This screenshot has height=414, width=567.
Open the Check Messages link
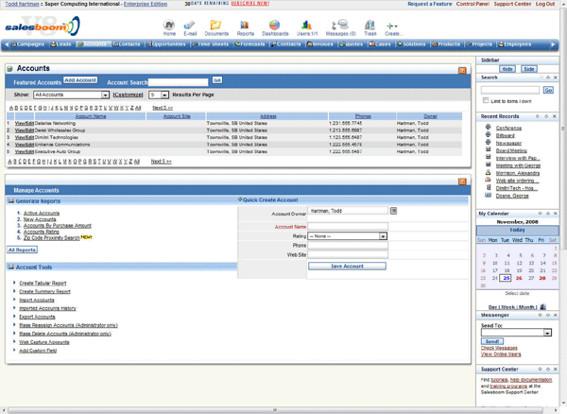pyautogui.click(x=499, y=348)
